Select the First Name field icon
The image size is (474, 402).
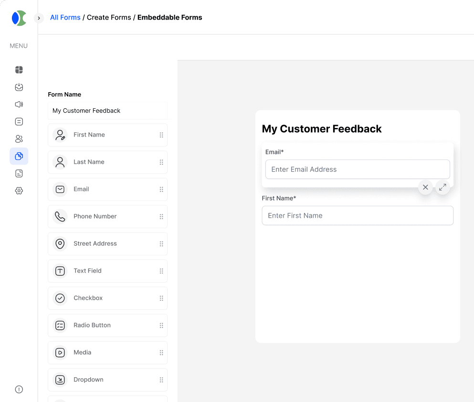tap(60, 135)
